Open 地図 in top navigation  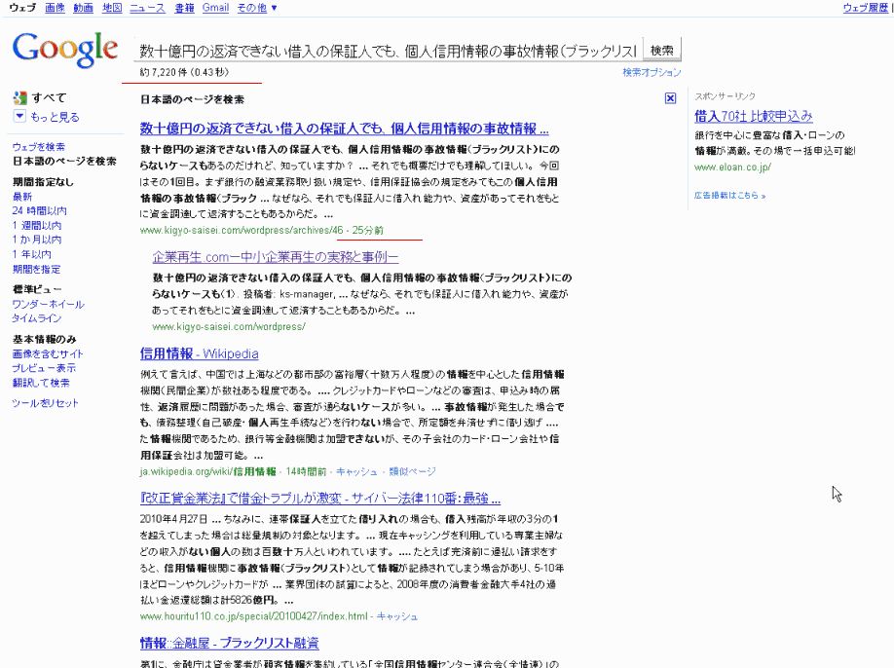tap(112, 8)
